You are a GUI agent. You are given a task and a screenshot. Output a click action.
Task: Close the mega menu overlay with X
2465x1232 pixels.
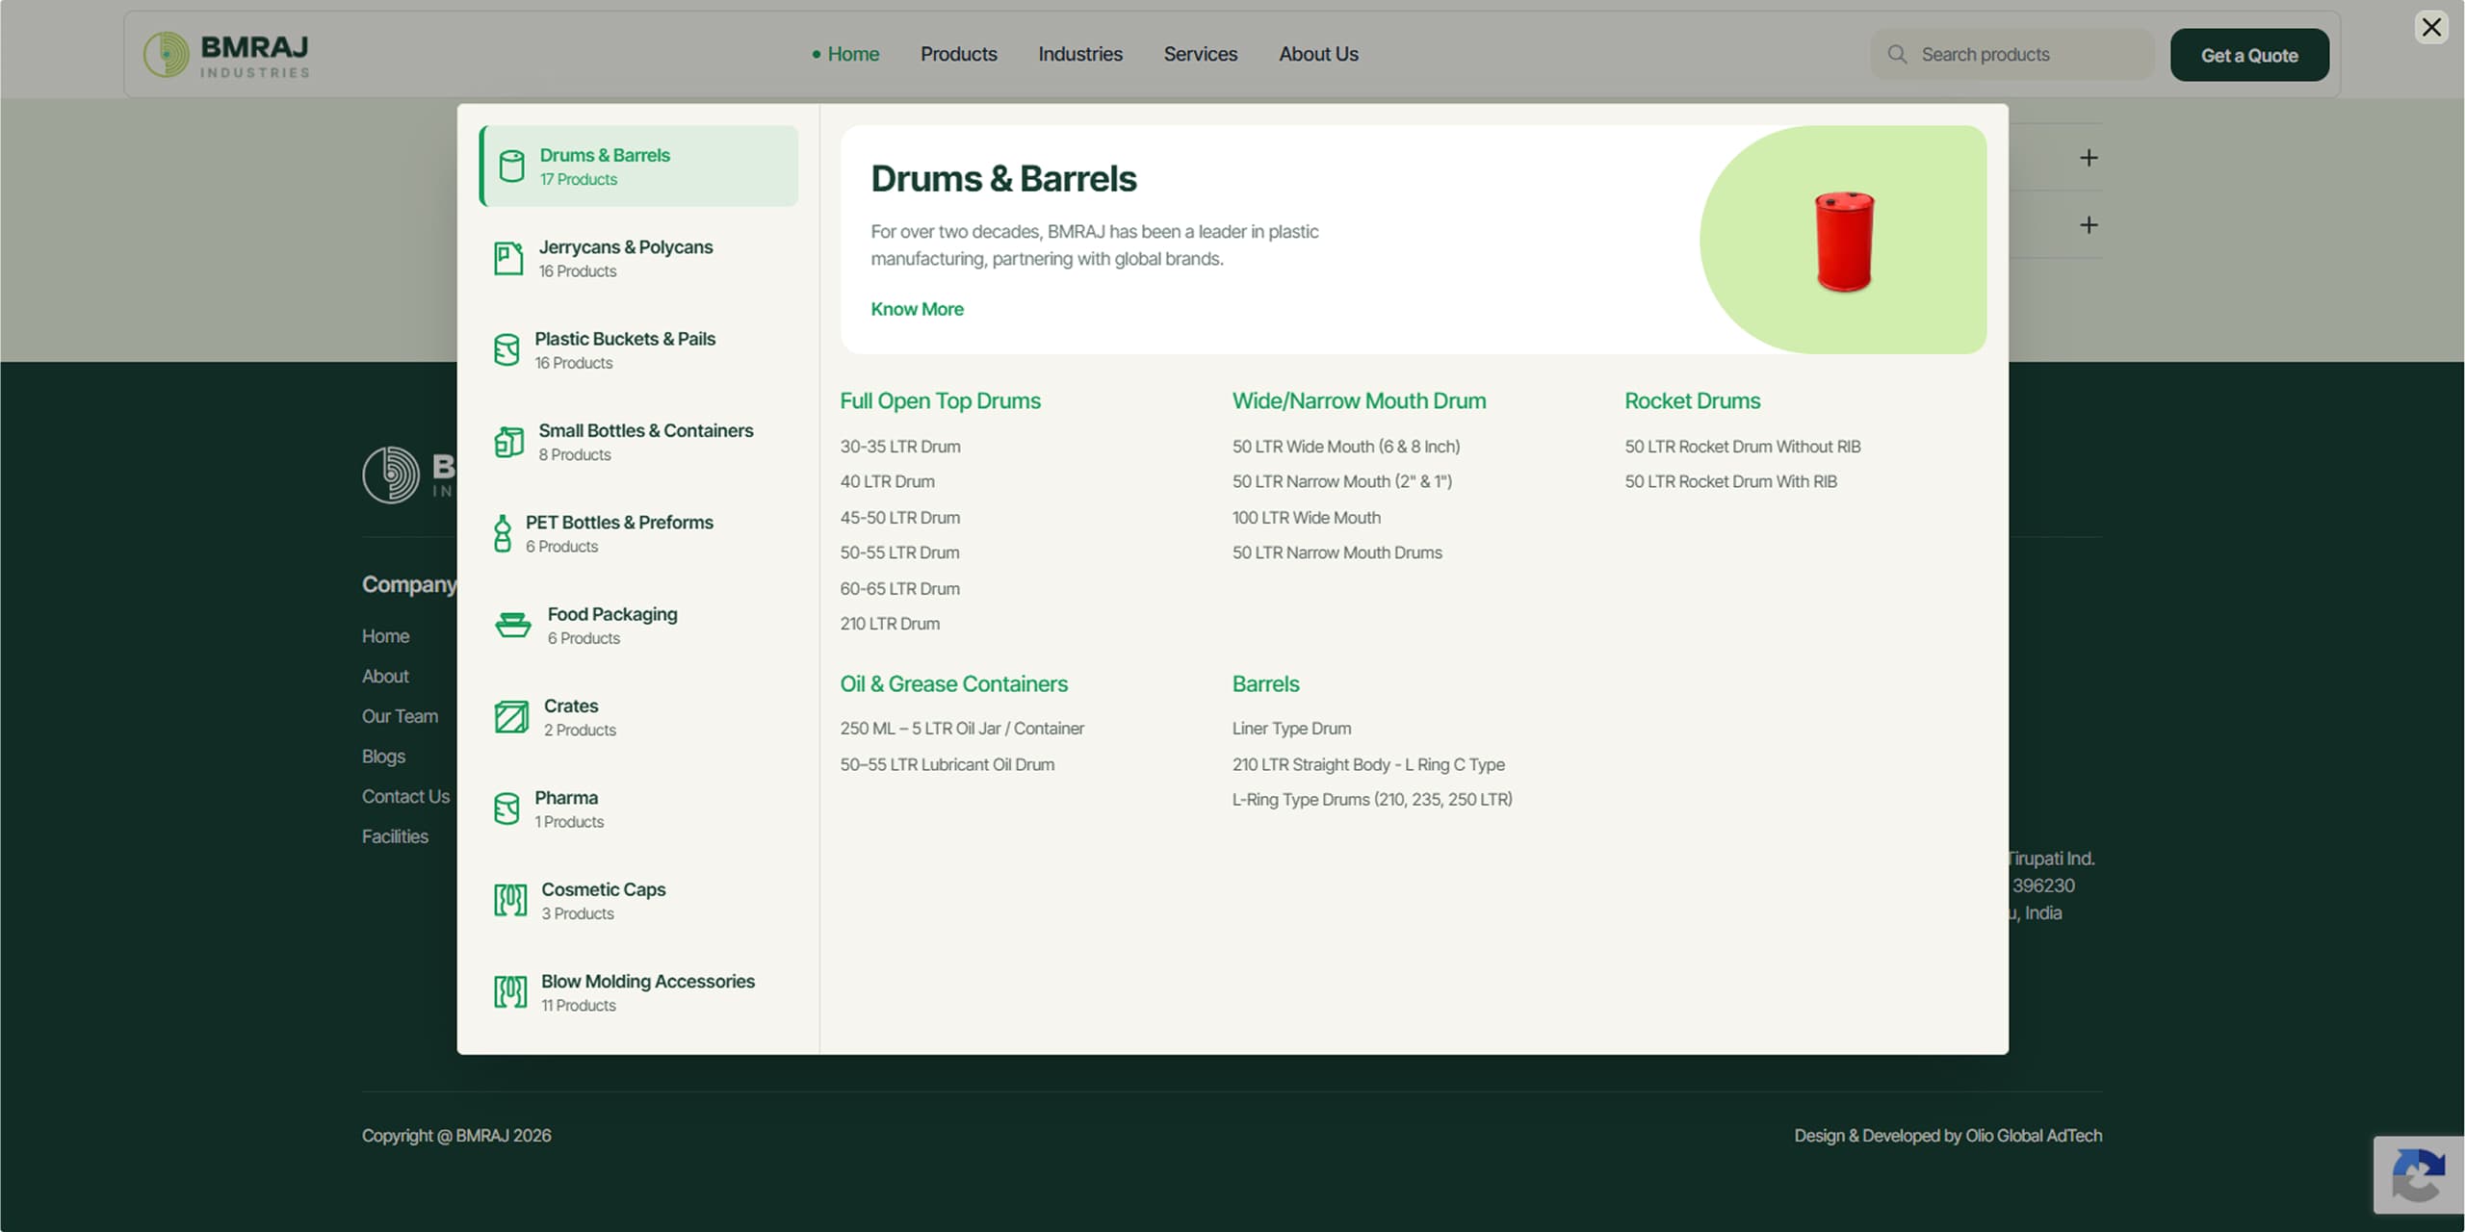point(2431,27)
